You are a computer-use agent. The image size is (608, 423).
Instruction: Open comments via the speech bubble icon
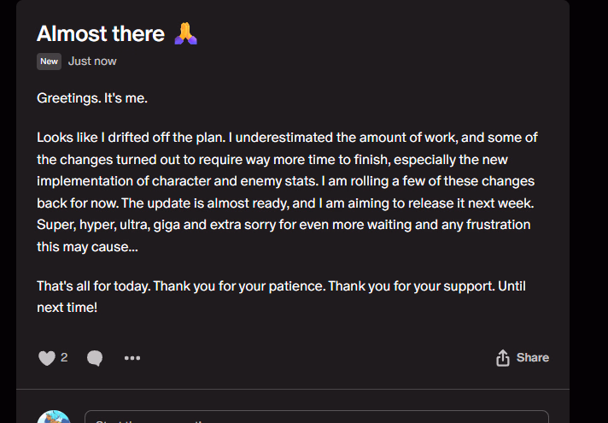95,358
